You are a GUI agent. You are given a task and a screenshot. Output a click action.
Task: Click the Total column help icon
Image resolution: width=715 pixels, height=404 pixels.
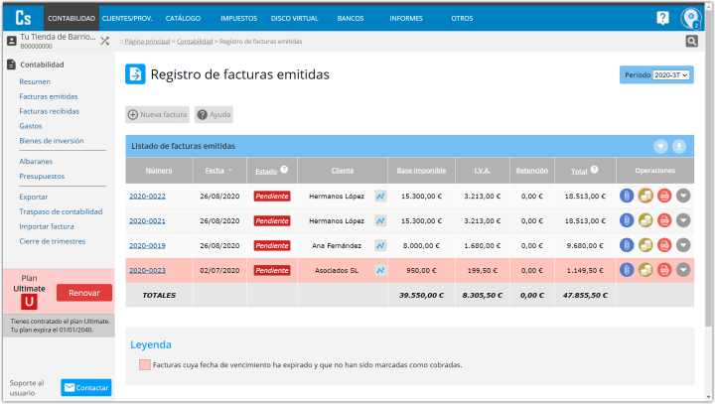tap(594, 169)
